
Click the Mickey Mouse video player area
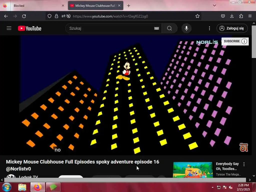coord(126,95)
